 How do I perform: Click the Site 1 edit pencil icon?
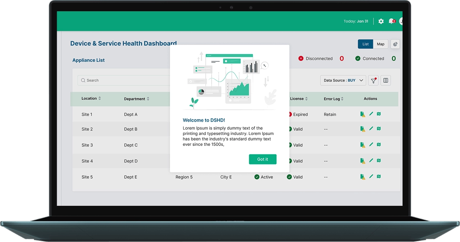[371, 114]
